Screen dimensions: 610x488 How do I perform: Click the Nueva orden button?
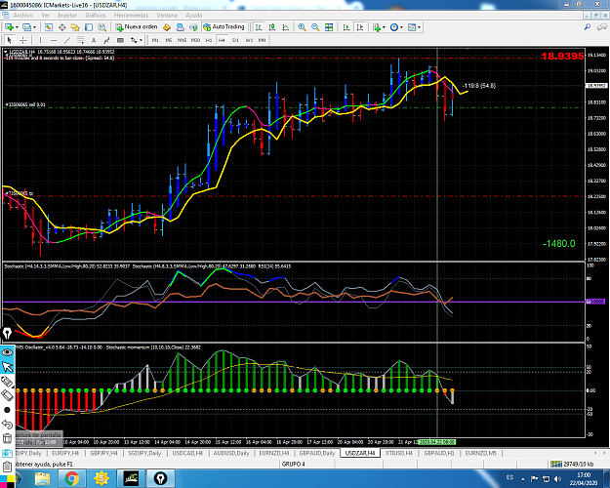(x=137, y=27)
